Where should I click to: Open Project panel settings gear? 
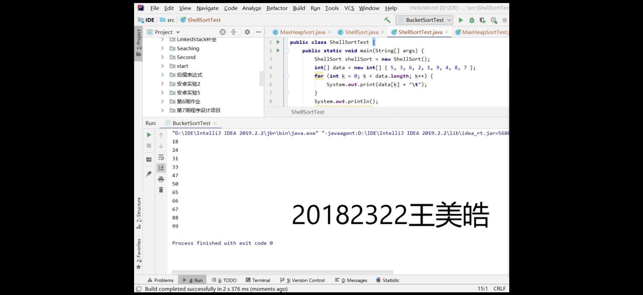(x=247, y=32)
